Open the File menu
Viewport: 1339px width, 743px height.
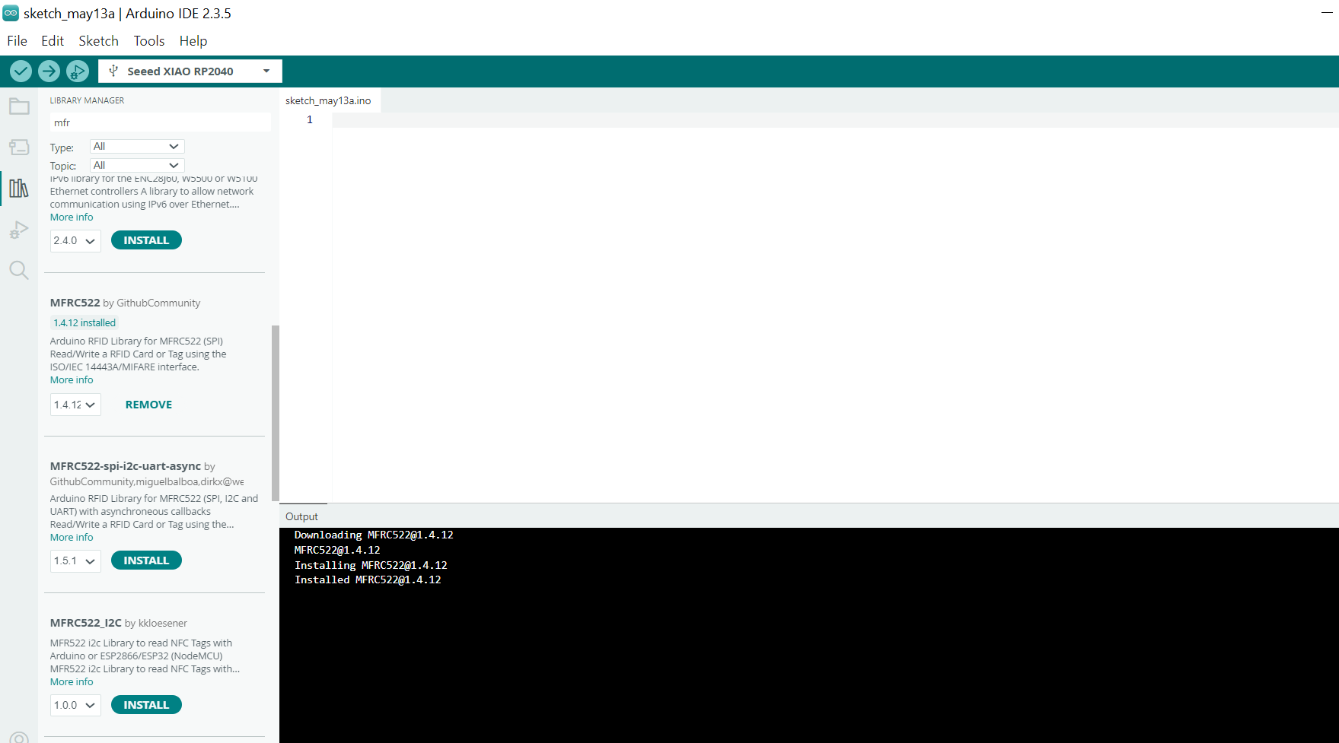coord(17,41)
